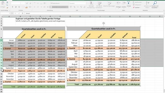This screenshot has height=93, width=165.
Task: Open the Format cells button
Action: pos(129,4)
